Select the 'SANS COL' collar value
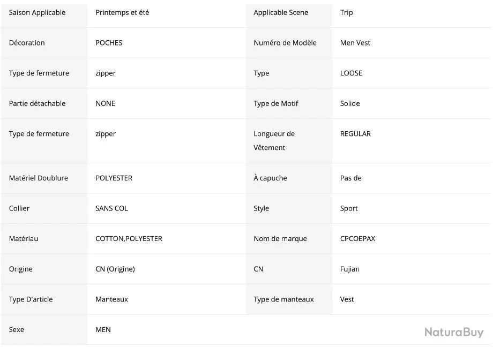The image size is (493, 347). tap(111, 208)
